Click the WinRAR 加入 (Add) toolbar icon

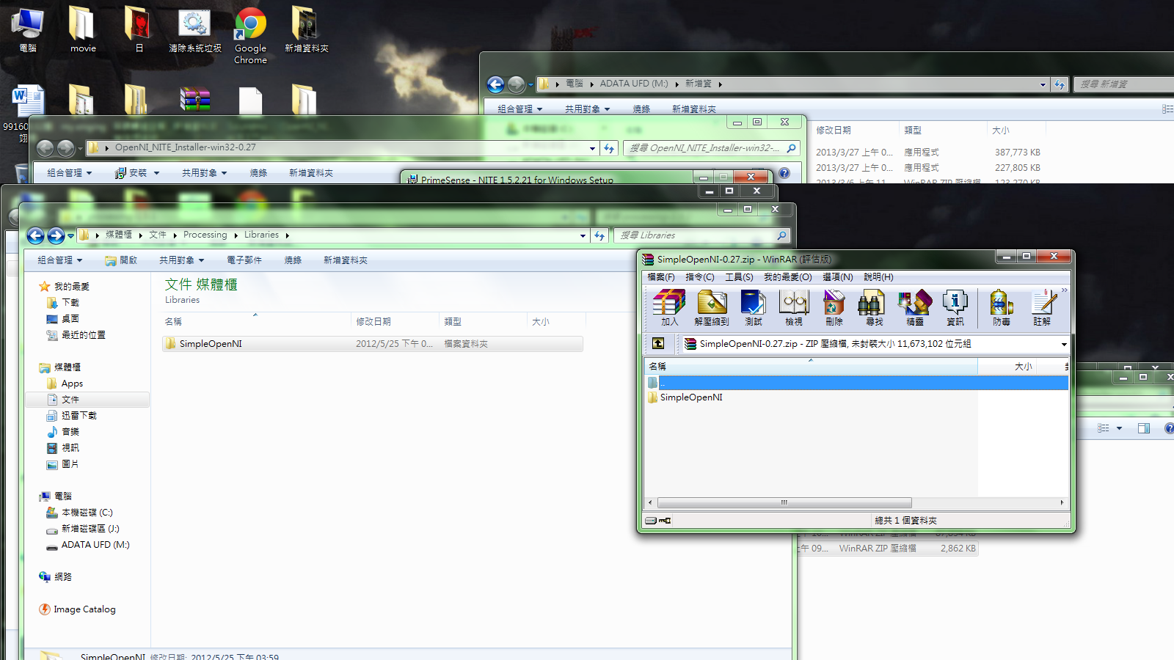pos(669,307)
